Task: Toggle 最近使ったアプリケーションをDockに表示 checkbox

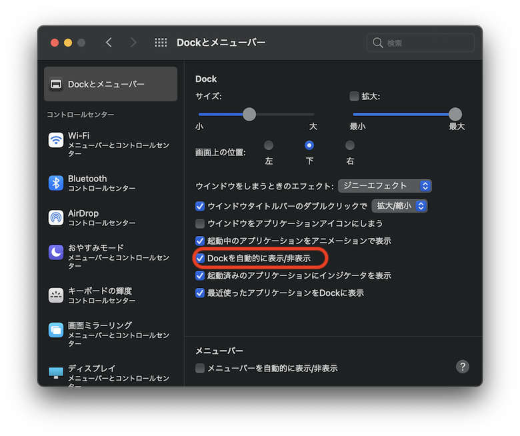Action: 200,293
